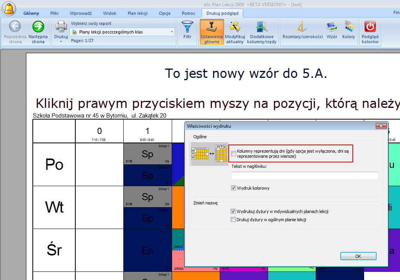Open the Wybierz swój raport dropdown
Screen dimensions: 400x280
tap(122, 32)
